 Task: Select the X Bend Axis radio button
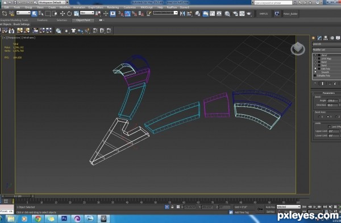point(319,117)
